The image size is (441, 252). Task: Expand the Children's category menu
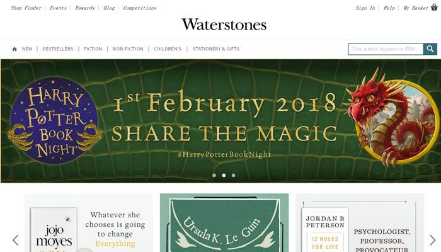tap(168, 49)
